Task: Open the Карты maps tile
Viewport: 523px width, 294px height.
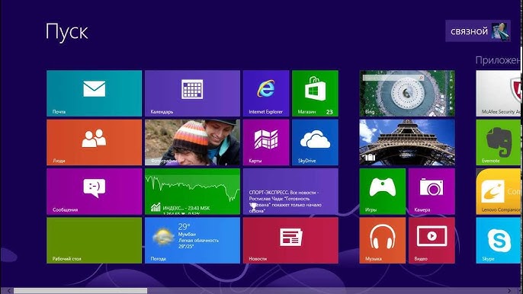Action: [266, 142]
